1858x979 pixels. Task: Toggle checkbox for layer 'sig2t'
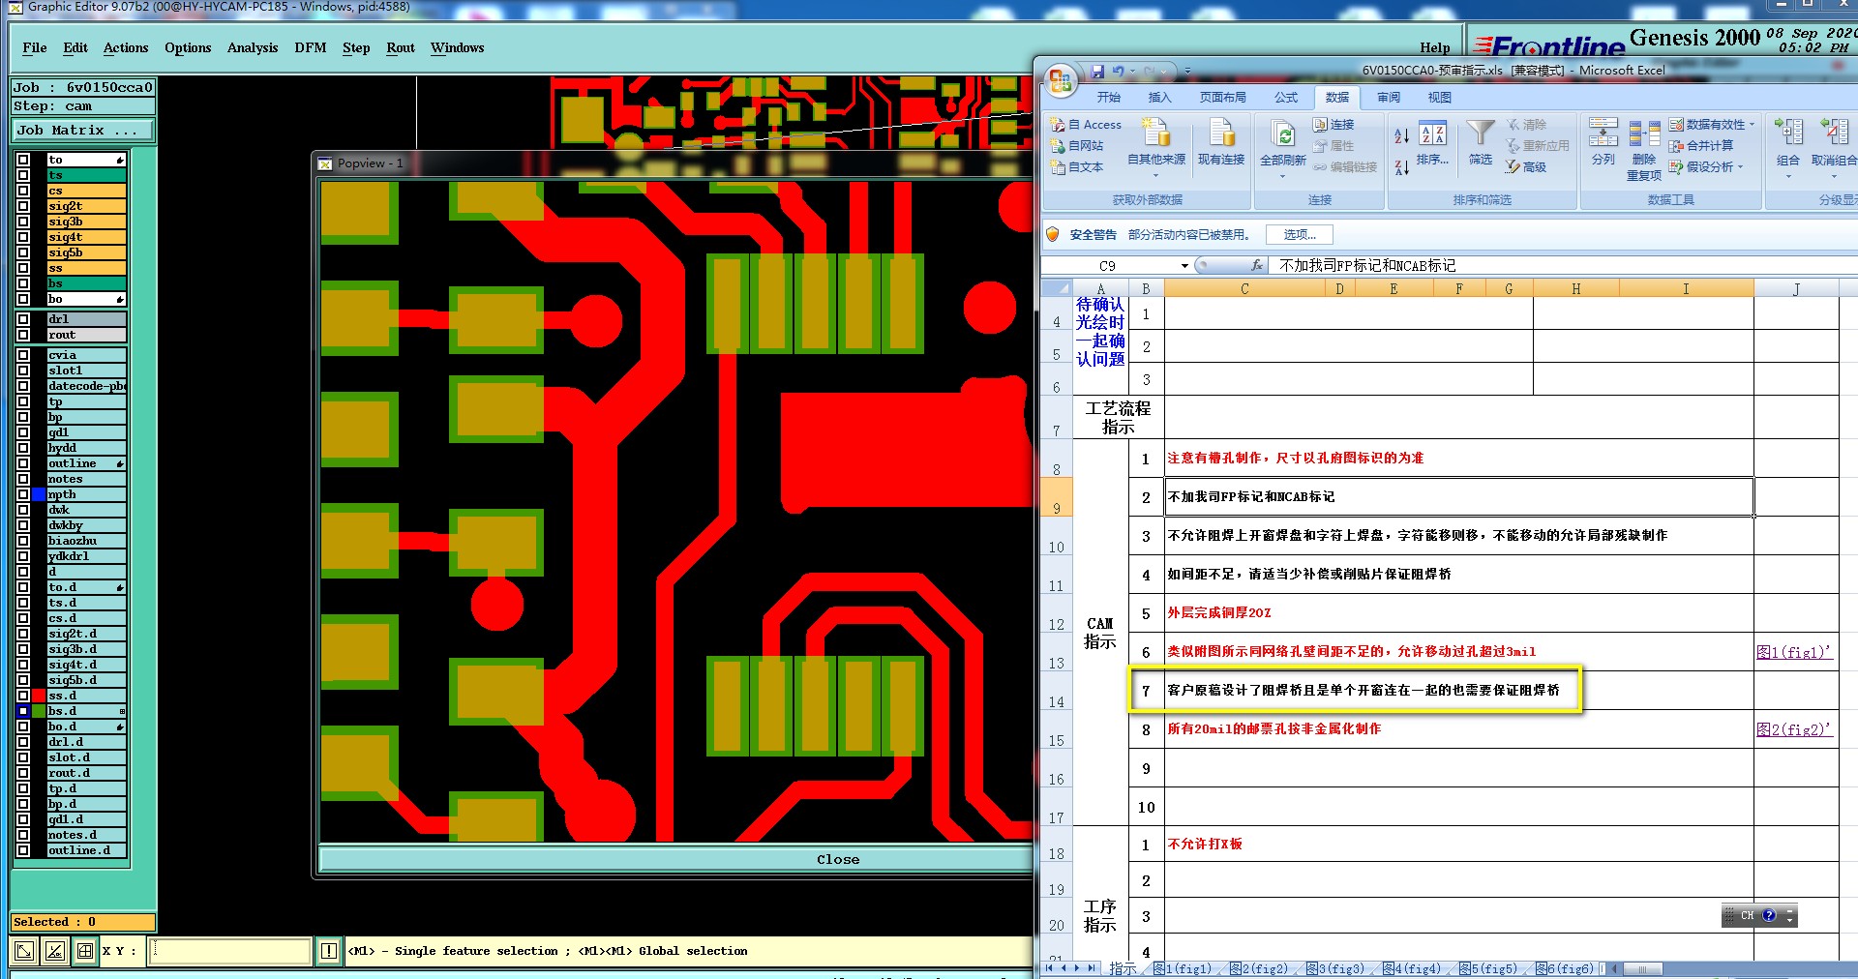23,206
